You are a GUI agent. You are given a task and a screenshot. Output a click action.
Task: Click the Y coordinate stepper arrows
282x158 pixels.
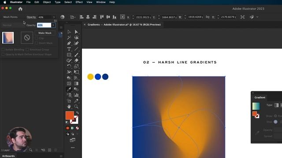(x=159, y=17)
